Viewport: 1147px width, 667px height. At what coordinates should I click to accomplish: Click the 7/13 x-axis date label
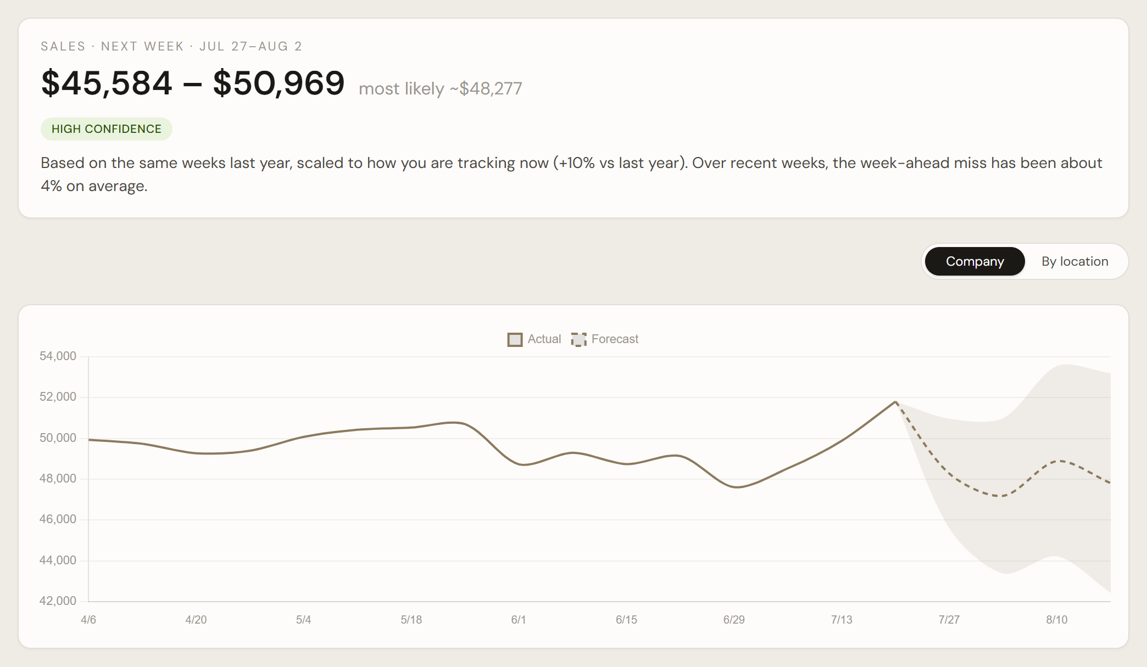coord(842,620)
